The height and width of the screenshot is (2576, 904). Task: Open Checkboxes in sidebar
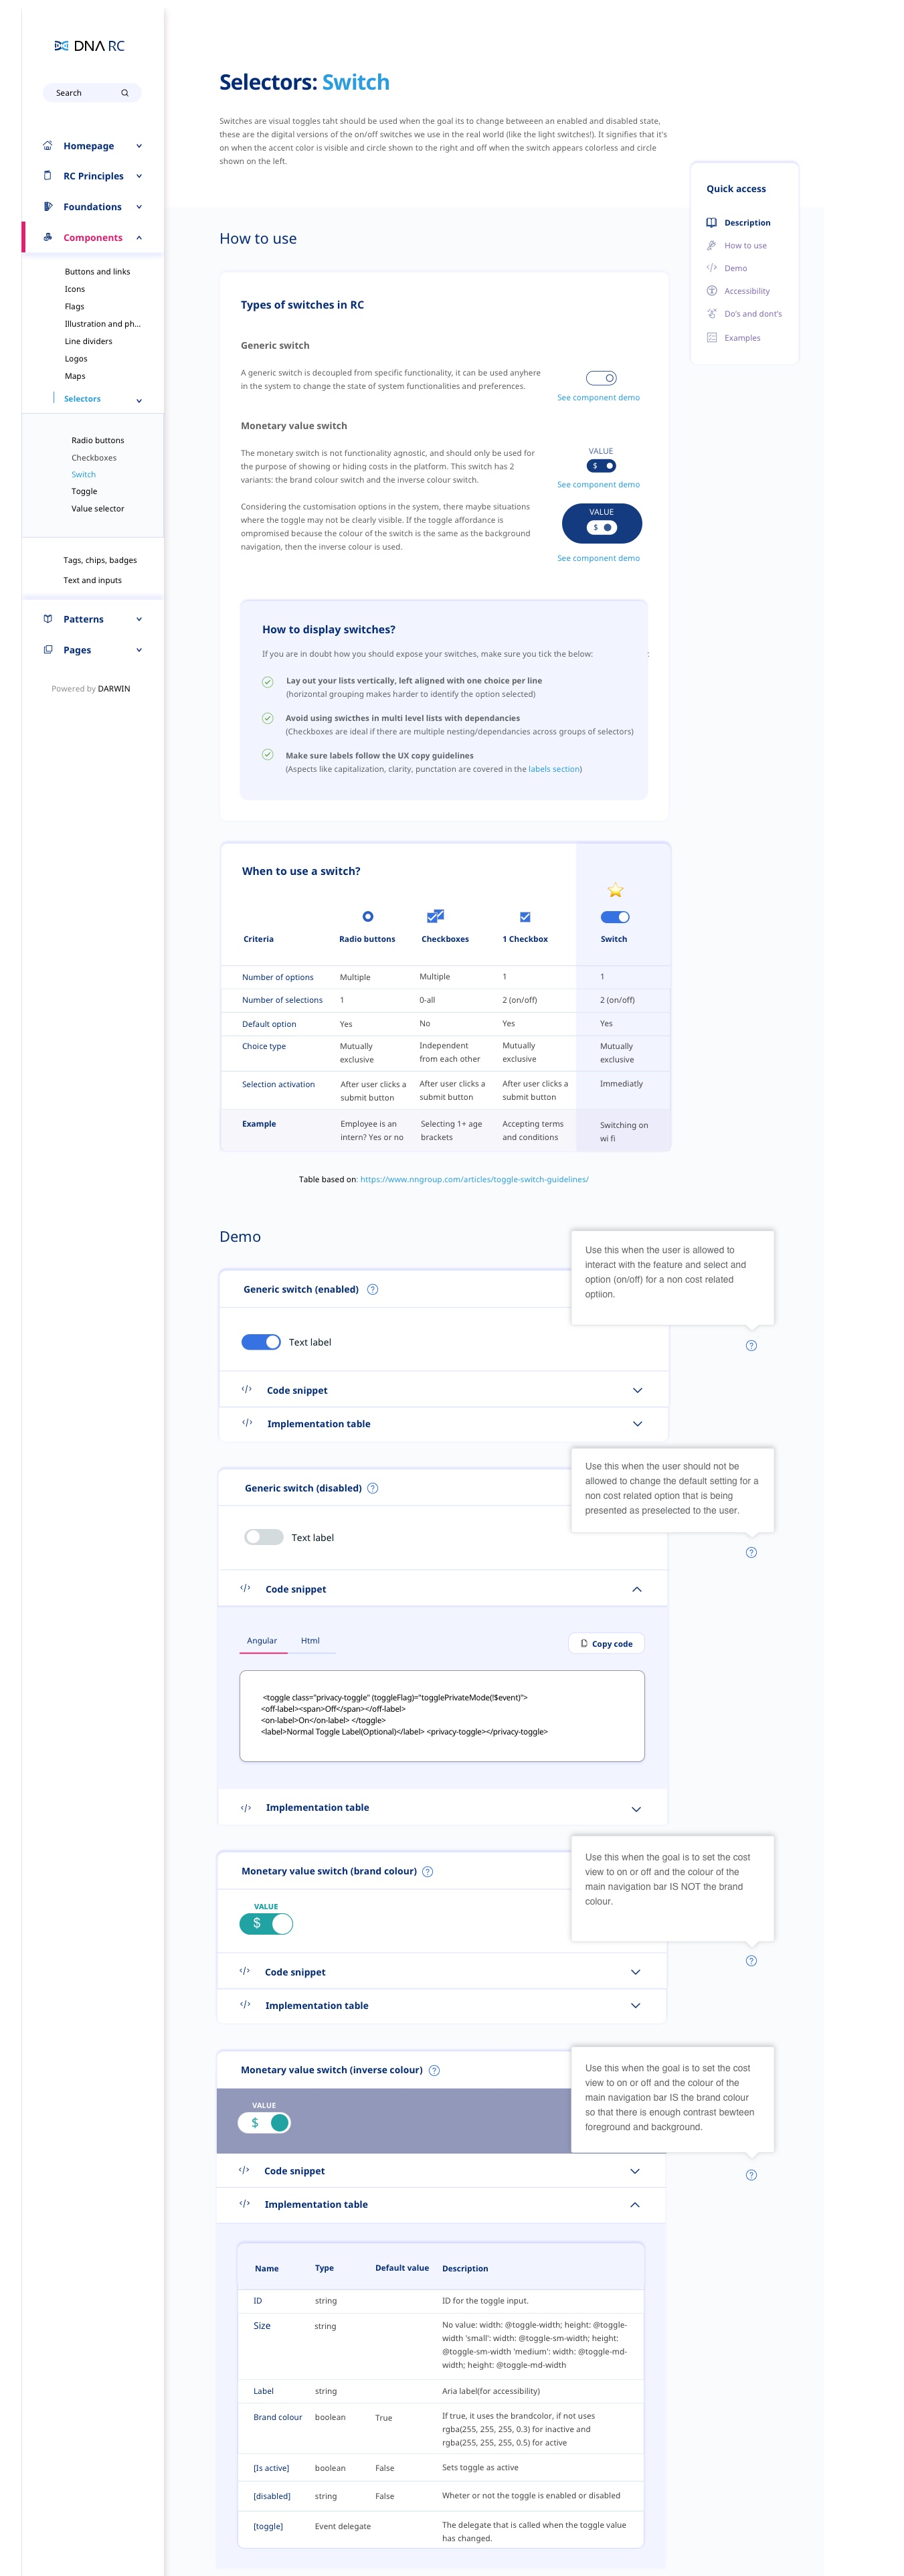pyautogui.click(x=94, y=458)
